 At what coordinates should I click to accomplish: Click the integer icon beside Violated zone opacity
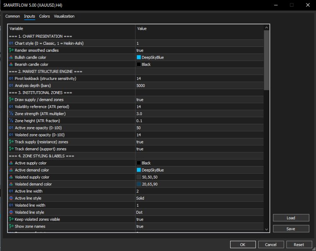point(11,135)
